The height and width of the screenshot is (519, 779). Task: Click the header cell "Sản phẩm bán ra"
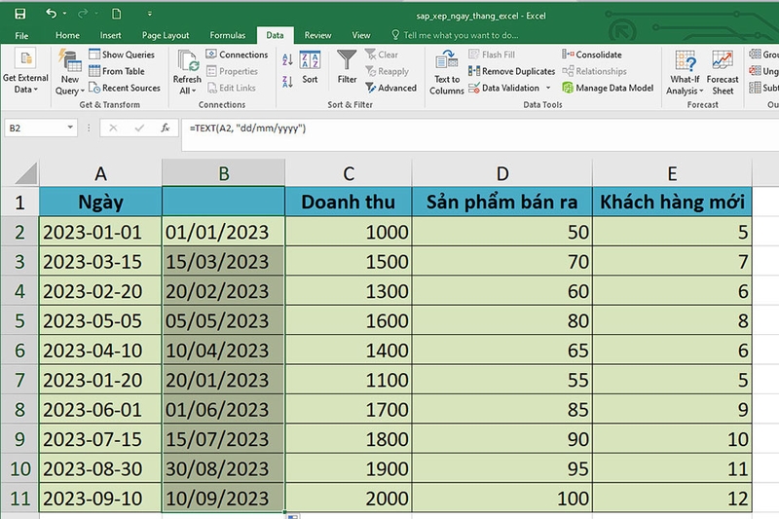pos(501,203)
